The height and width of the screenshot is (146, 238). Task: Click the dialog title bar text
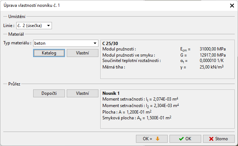pos(30,5)
